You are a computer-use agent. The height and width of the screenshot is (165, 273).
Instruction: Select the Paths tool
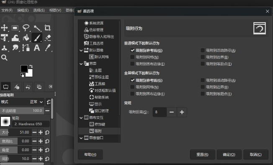pyautogui.click(x=26, y=48)
